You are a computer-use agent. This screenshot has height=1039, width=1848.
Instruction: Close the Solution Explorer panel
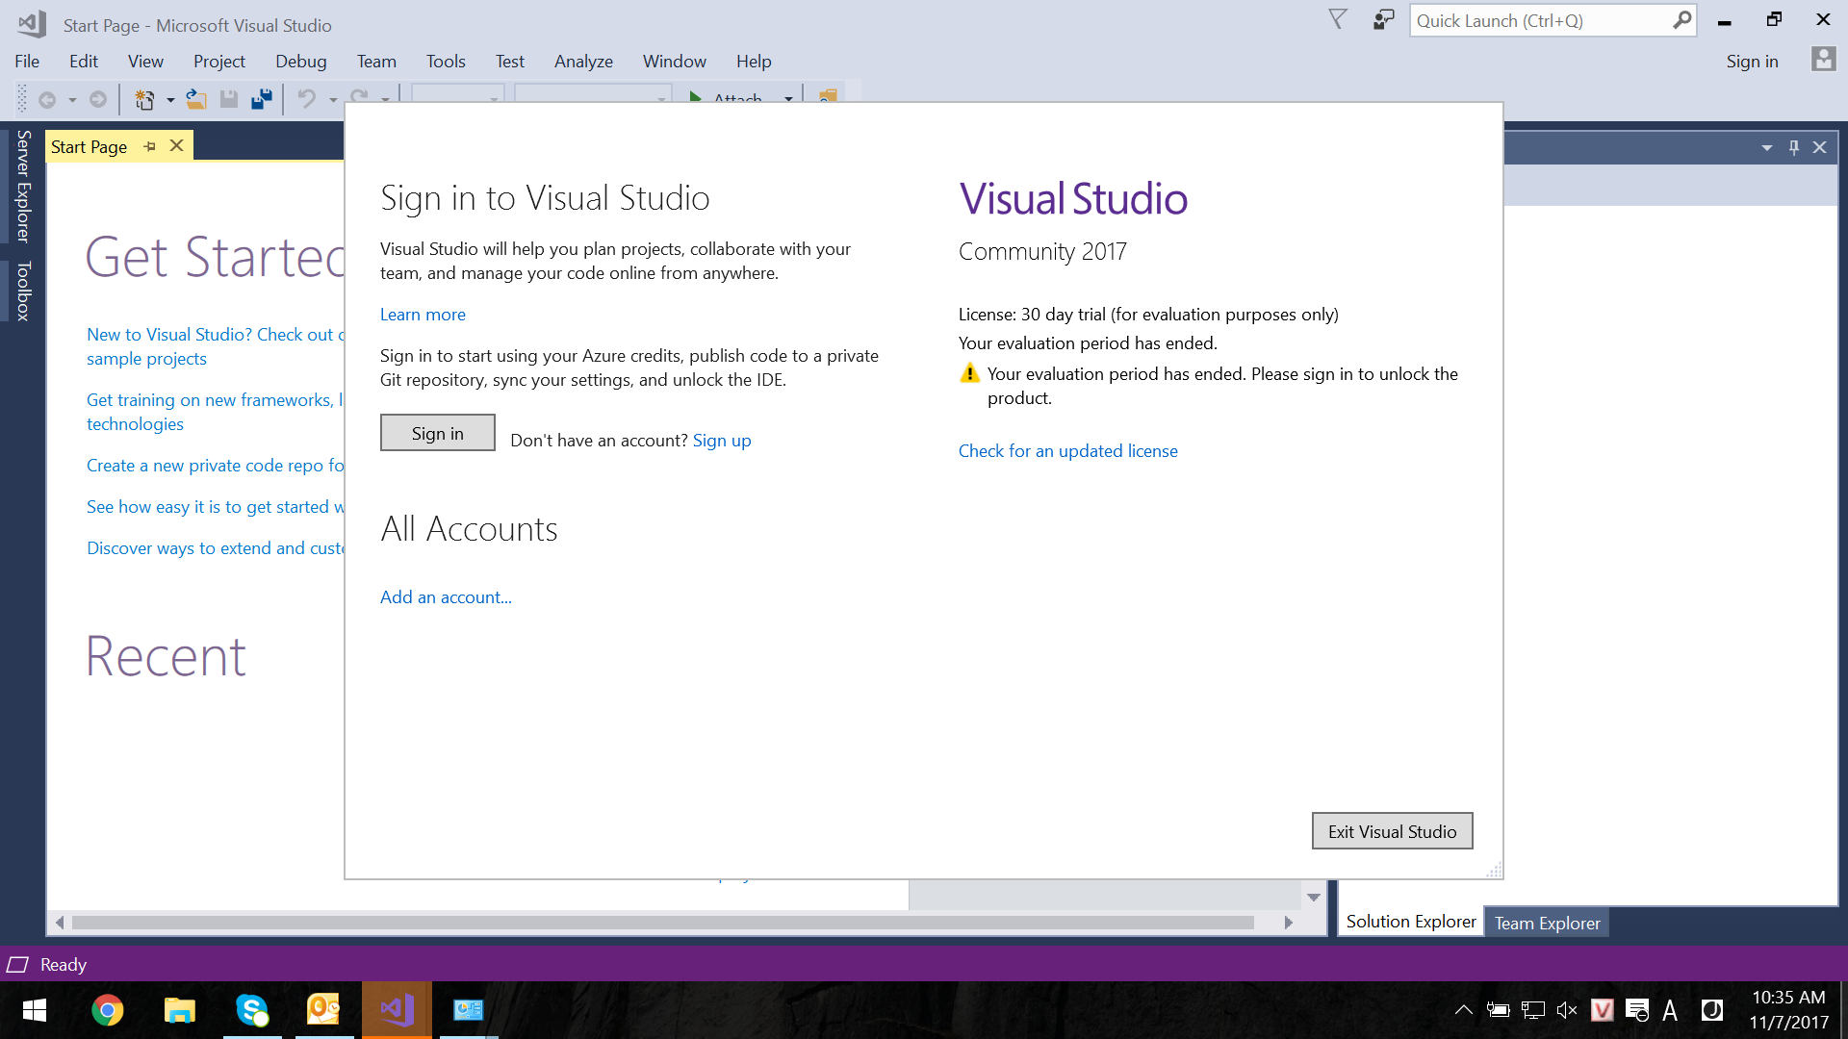click(1819, 147)
